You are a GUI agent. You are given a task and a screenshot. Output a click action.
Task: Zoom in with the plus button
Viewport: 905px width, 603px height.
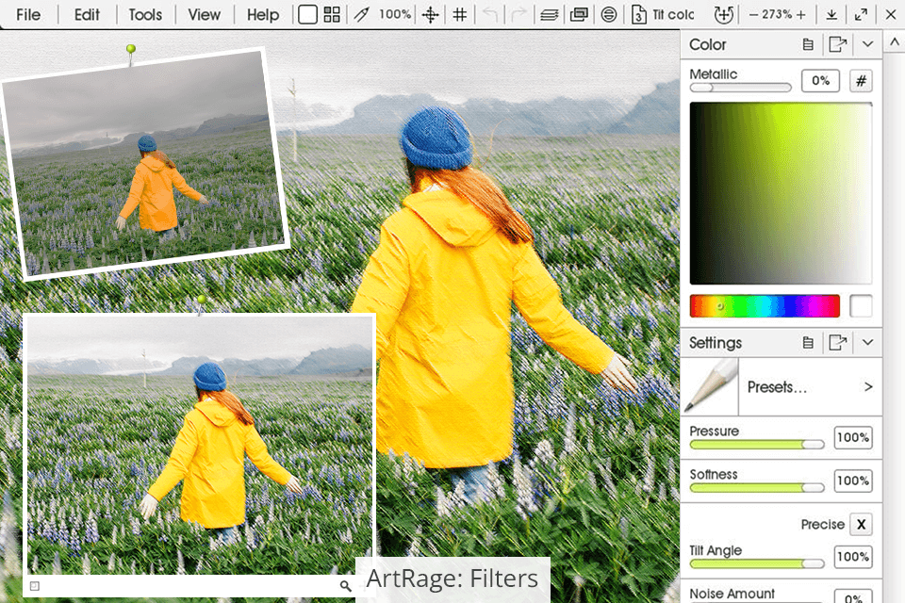coord(800,14)
